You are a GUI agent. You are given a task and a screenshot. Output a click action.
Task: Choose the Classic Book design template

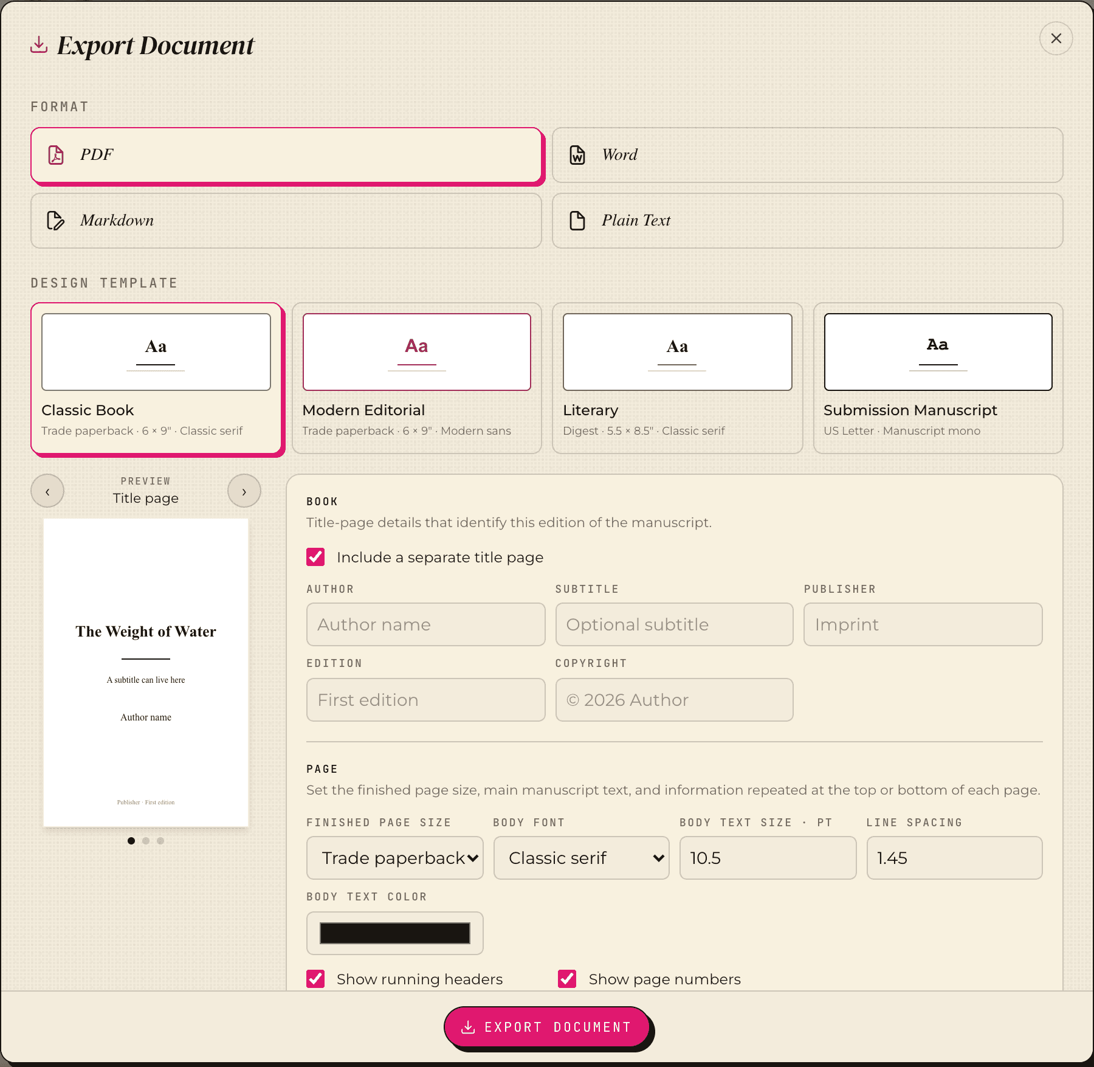(157, 379)
